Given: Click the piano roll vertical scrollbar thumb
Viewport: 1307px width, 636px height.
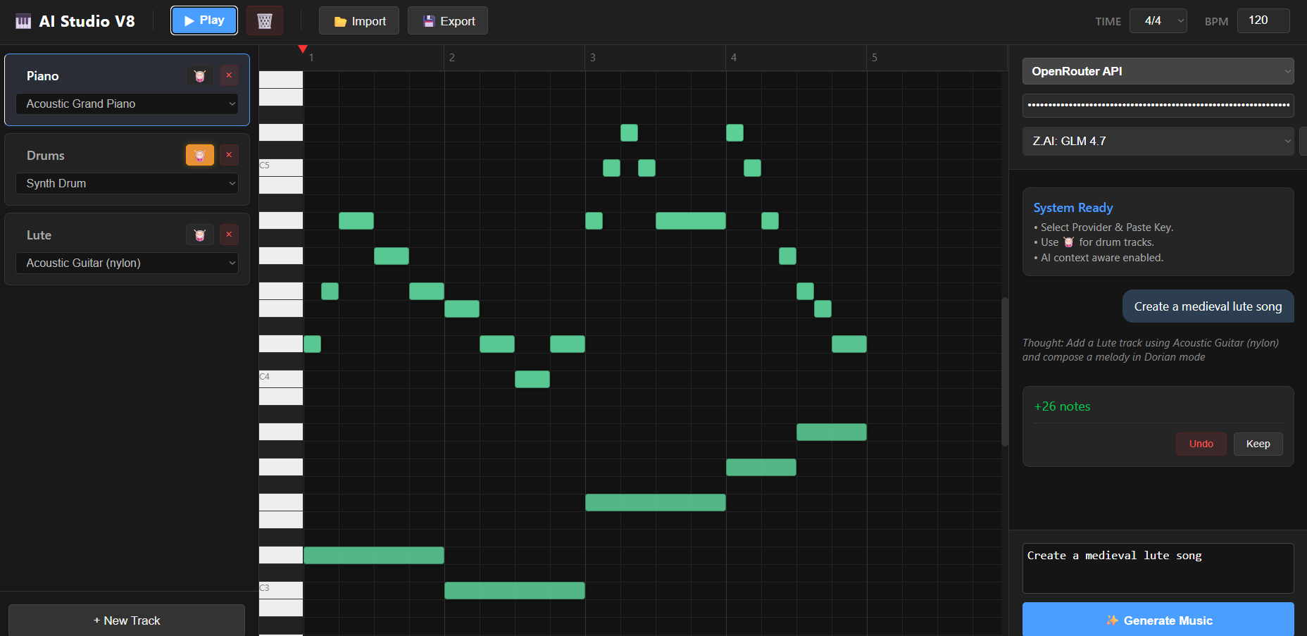Looking at the screenshot, I should pyautogui.click(x=1005, y=372).
